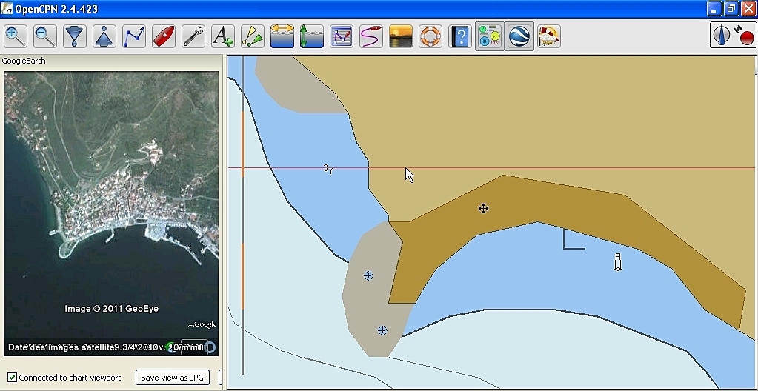Change color scheme sunset icon
The width and height of the screenshot is (758, 391).
(x=401, y=36)
